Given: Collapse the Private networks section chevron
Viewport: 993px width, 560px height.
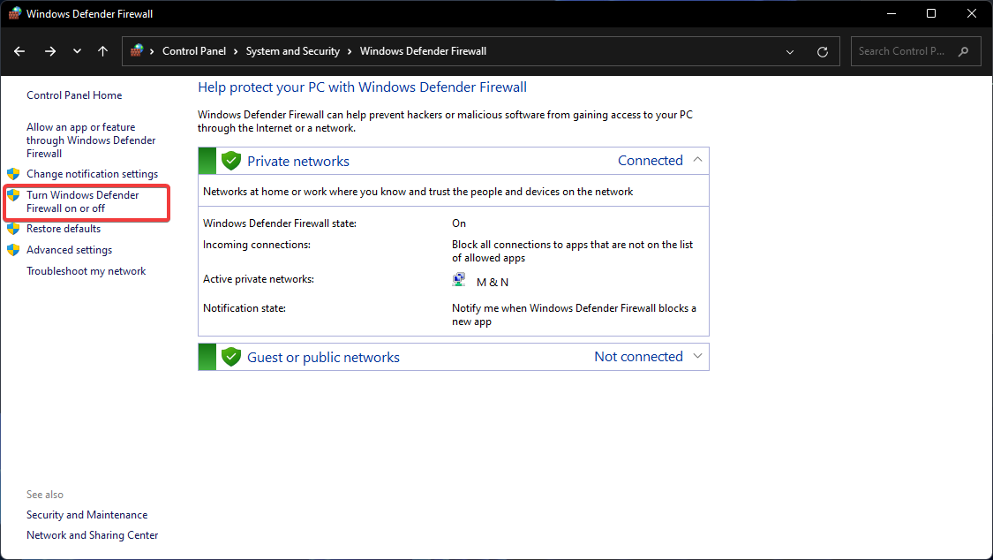Looking at the screenshot, I should click(697, 160).
